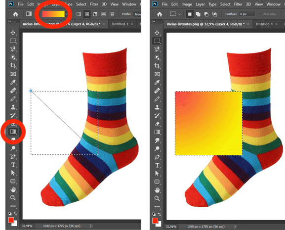285x230 pixels.
Task: Enable Diamond Gradient style in left window
Action: (112, 14)
